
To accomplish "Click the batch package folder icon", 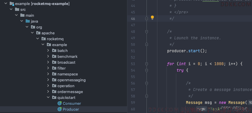I will point(54,51).
